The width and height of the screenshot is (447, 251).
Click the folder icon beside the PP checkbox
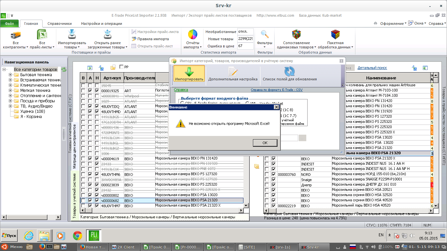[x=113, y=67]
